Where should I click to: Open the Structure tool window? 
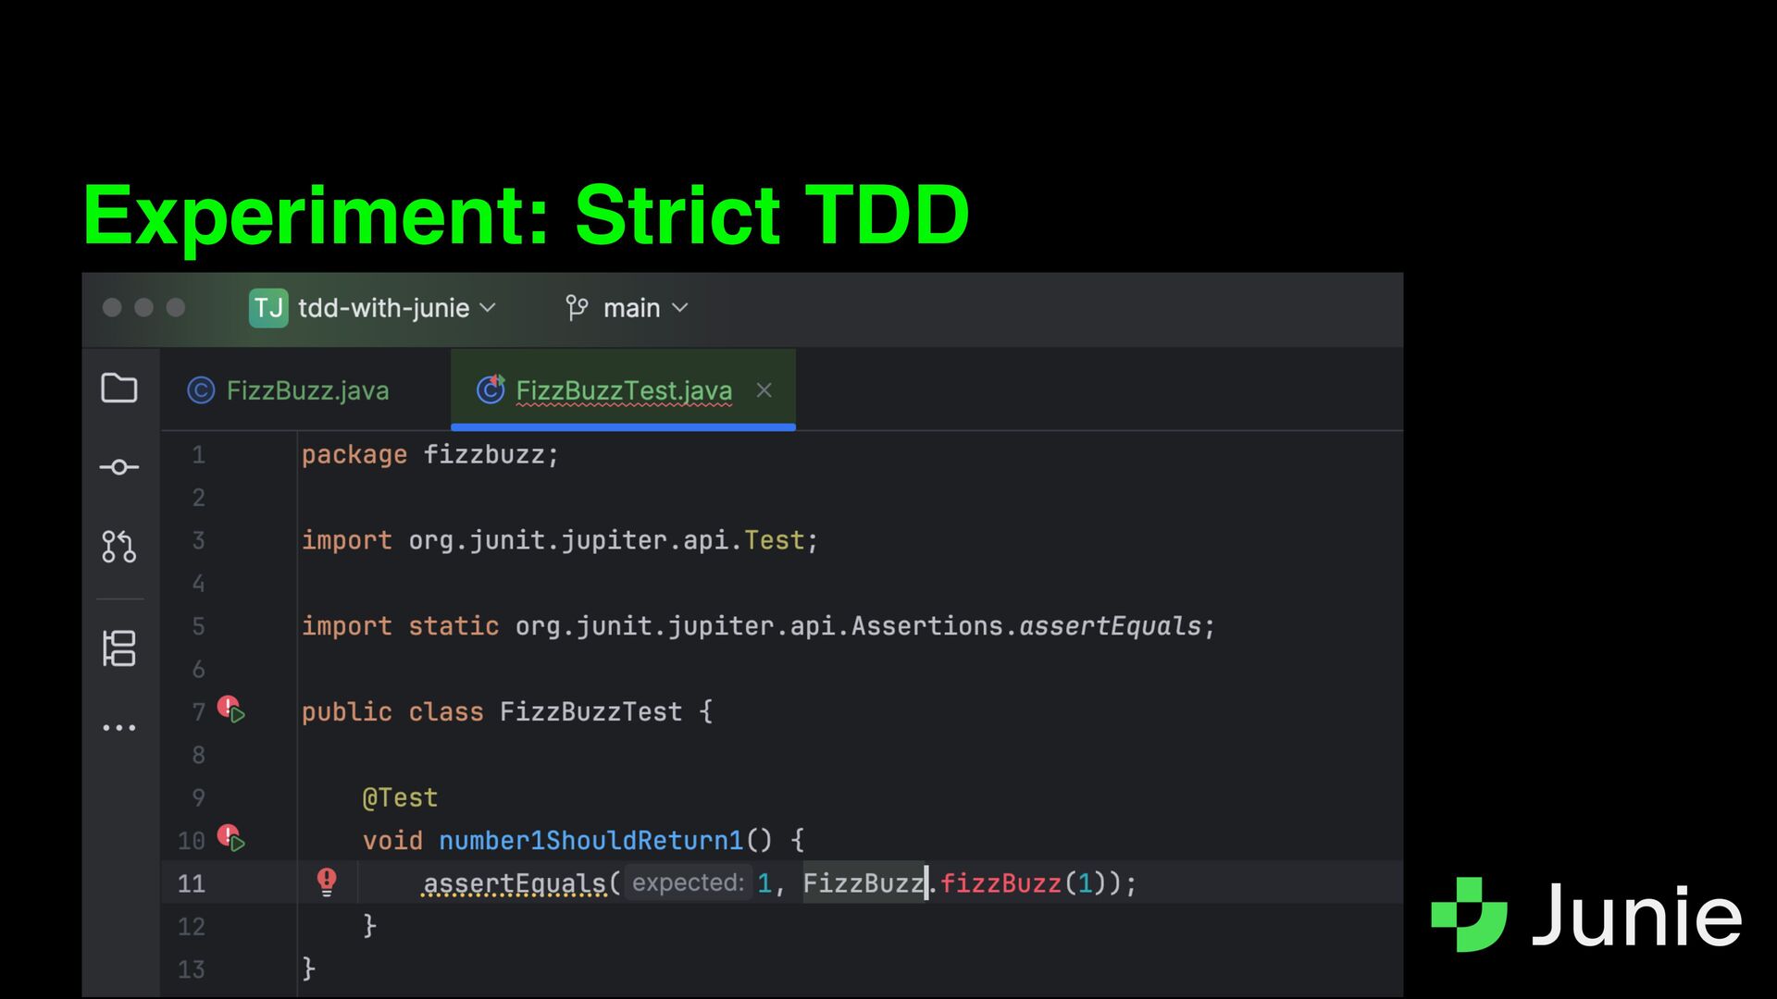pyautogui.click(x=118, y=648)
